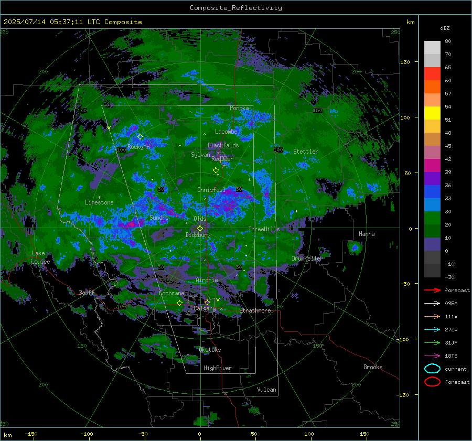Click the Cochrane town label
Screen dimensions: 472x441
coord(171,293)
